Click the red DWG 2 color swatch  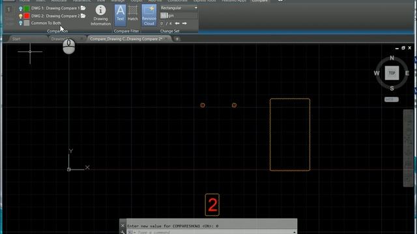(x=27, y=16)
